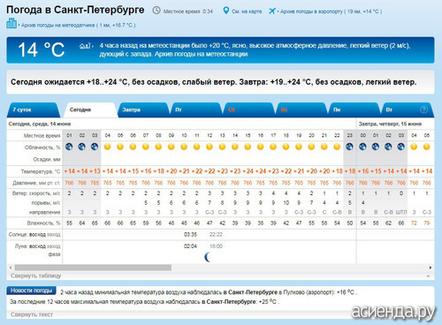442x325 pixels.
Task: Open См. на карте link
Action: click(247, 11)
